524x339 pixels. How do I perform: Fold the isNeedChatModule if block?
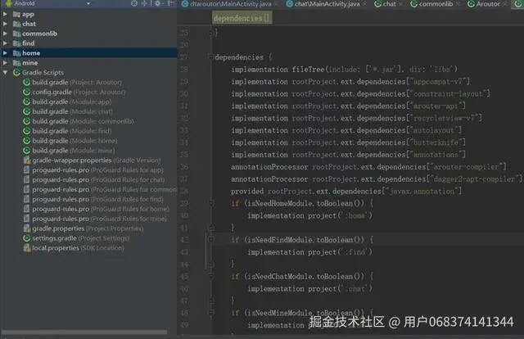click(211, 277)
